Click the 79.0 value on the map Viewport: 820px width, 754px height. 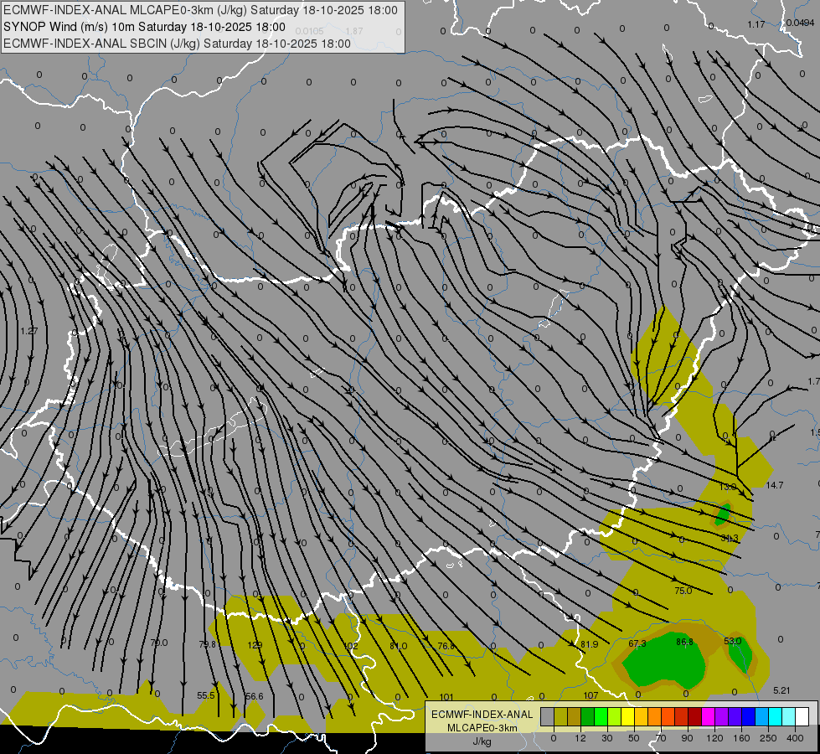click(158, 643)
